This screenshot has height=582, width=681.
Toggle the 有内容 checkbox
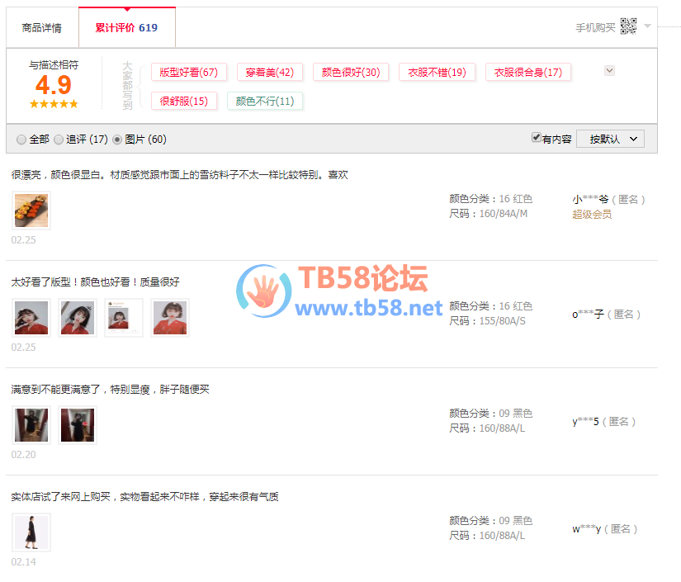(x=537, y=138)
